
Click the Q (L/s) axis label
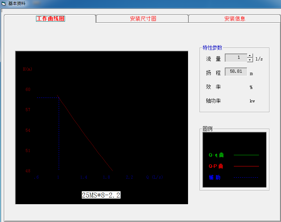154,177
